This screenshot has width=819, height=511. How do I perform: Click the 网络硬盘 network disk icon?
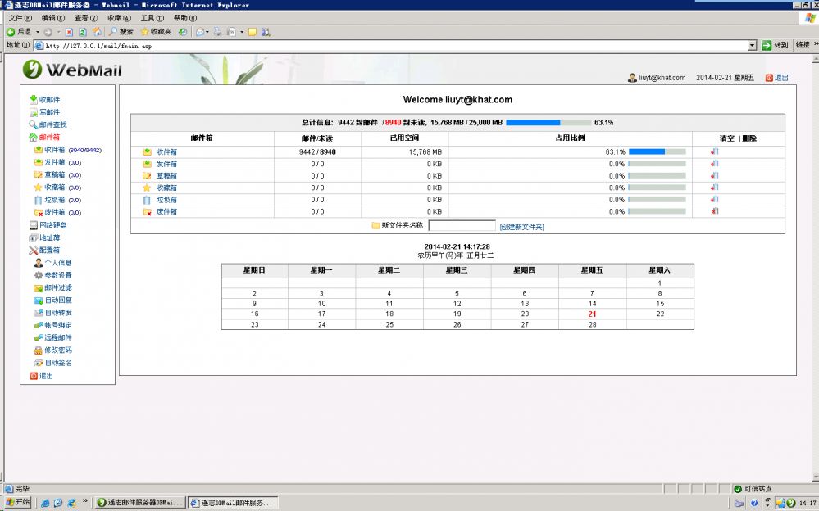click(34, 225)
